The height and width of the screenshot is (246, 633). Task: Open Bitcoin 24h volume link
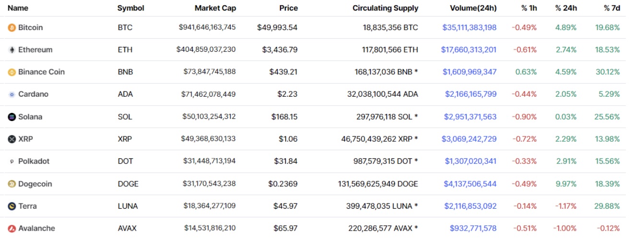coord(469,28)
